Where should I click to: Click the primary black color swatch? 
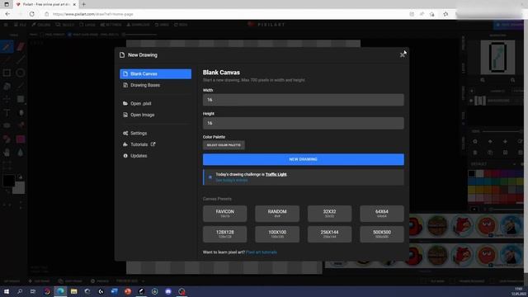[x=8, y=181]
